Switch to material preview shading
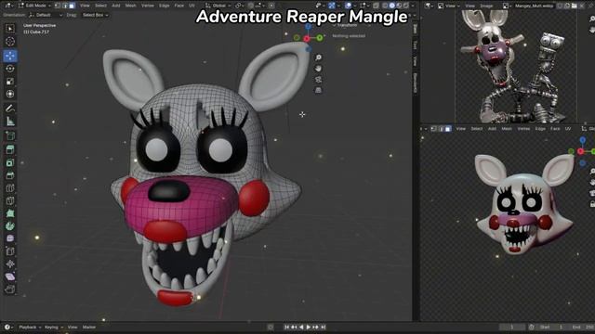This screenshot has height=334, width=595. coord(399,6)
